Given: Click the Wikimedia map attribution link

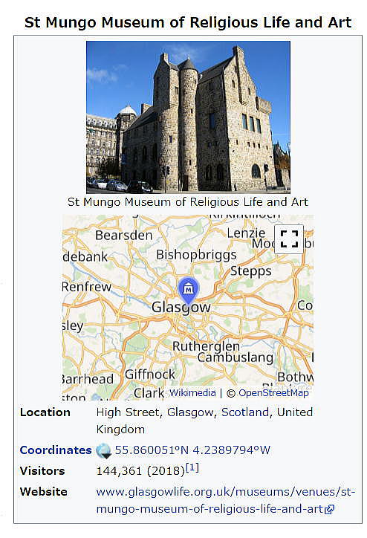Looking at the screenshot, I should pyautogui.click(x=192, y=393).
